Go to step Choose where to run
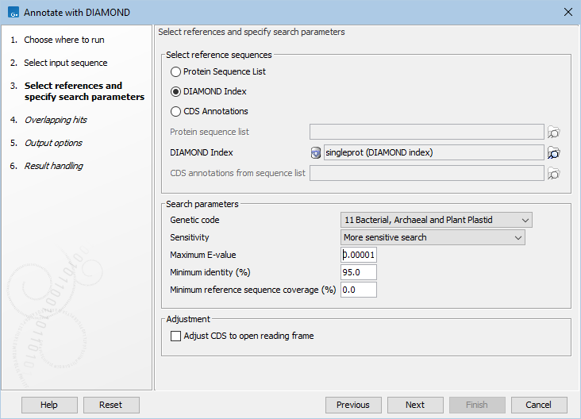Image resolution: width=581 pixels, height=419 pixels. coord(63,40)
